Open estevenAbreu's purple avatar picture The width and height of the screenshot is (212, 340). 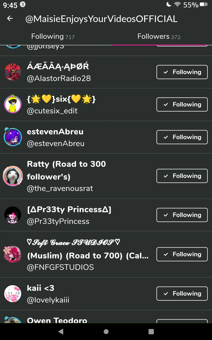[13, 137]
